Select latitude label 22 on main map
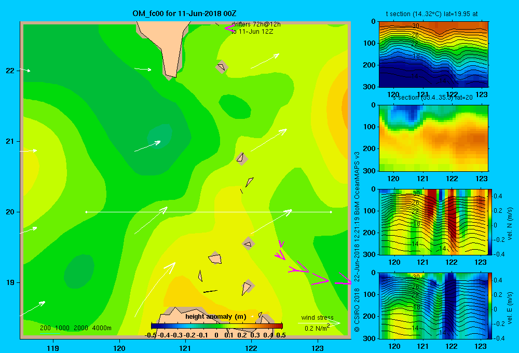The image size is (519, 353). (x=10, y=71)
